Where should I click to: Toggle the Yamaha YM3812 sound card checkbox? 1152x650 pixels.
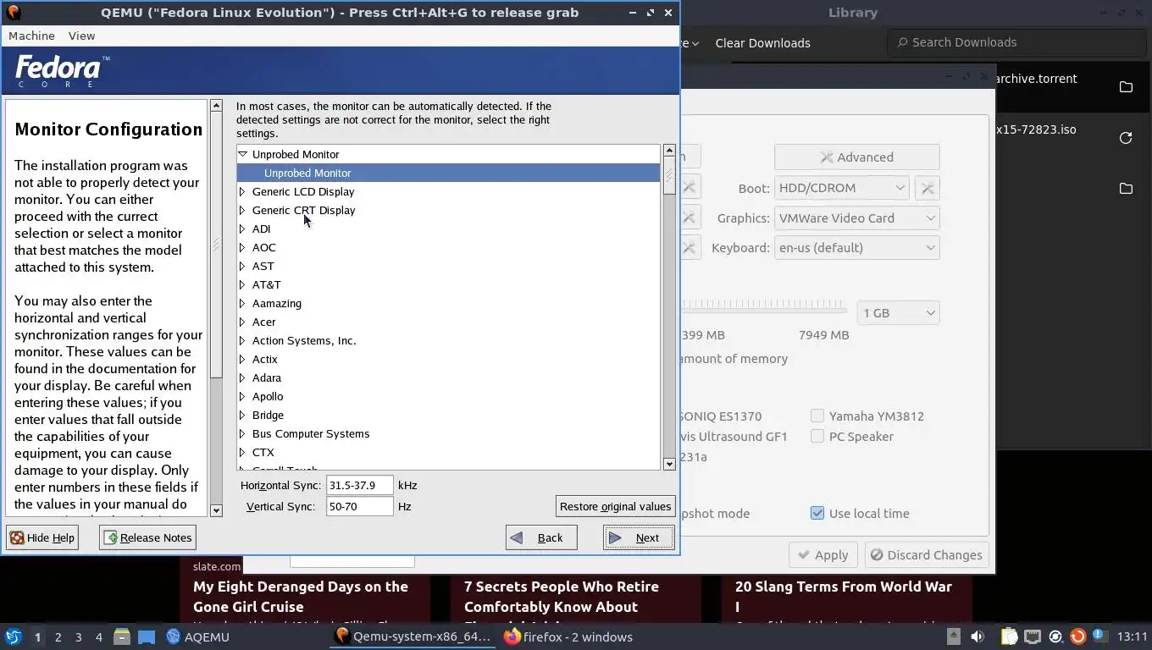tap(817, 416)
